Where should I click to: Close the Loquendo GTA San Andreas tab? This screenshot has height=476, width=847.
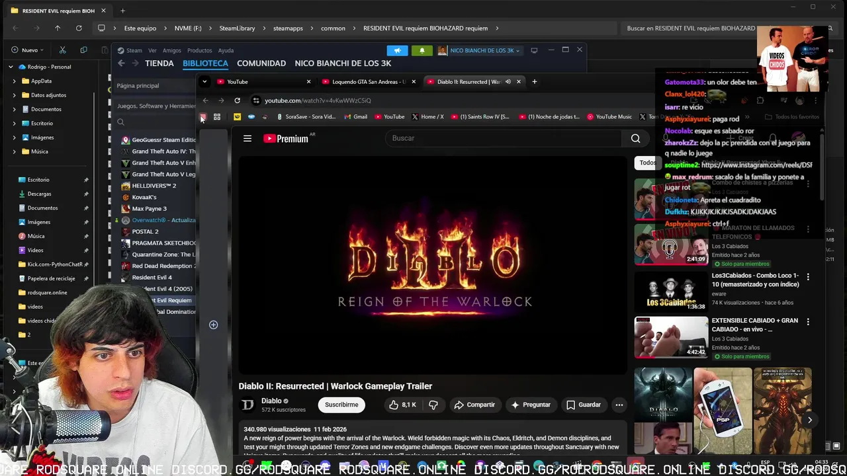pyautogui.click(x=414, y=81)
